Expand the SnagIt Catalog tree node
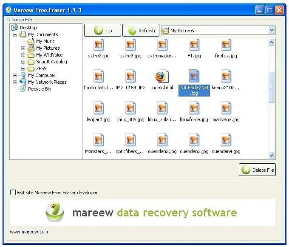This screenshot has height=247, width=289. click(23, 62)
